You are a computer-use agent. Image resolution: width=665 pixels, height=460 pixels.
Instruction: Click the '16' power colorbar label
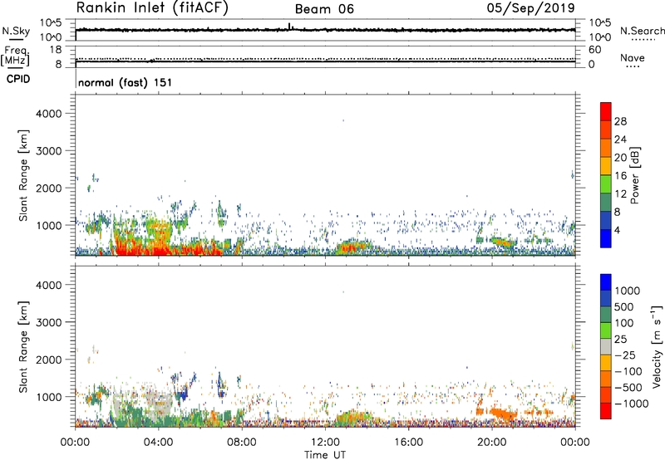click(x=620, y=176)
